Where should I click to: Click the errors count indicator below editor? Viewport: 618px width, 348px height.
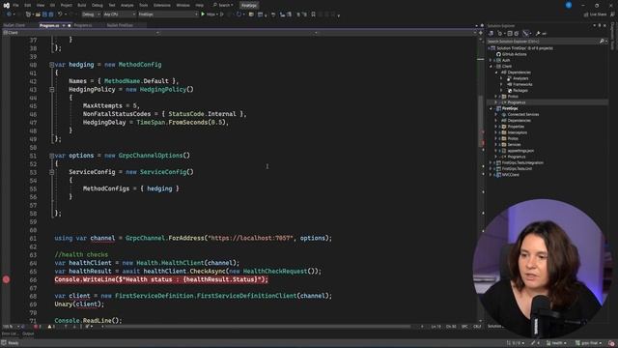click(x=37, y=327)
